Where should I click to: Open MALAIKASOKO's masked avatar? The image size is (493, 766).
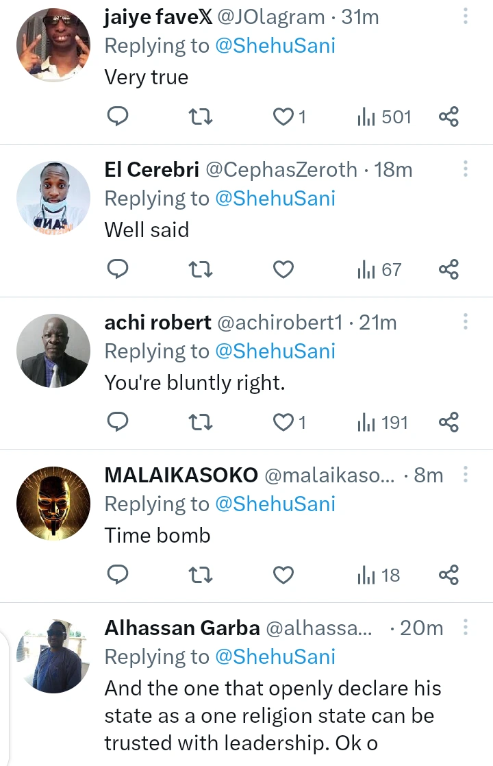point(53,504)
